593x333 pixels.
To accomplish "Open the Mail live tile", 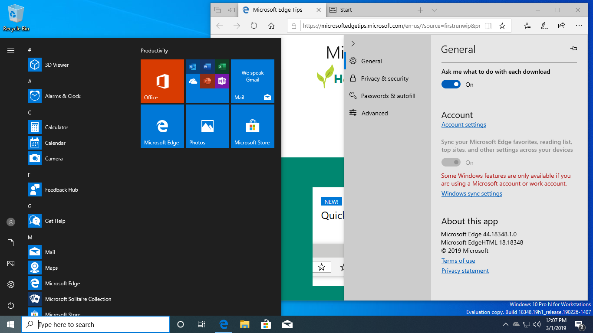I will pyautogui.click(x=253, y=81).
